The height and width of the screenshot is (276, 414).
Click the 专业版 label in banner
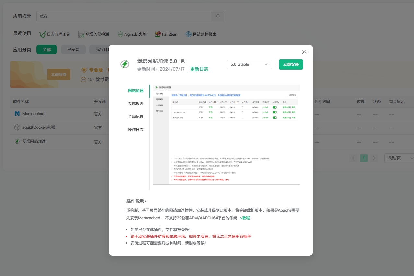pos(96,70)
